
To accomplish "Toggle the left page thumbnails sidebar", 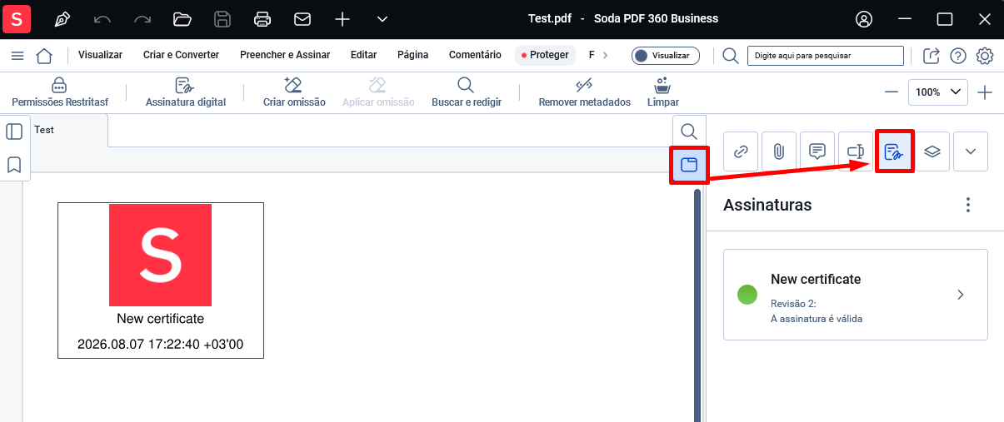I will click(14, 132).
